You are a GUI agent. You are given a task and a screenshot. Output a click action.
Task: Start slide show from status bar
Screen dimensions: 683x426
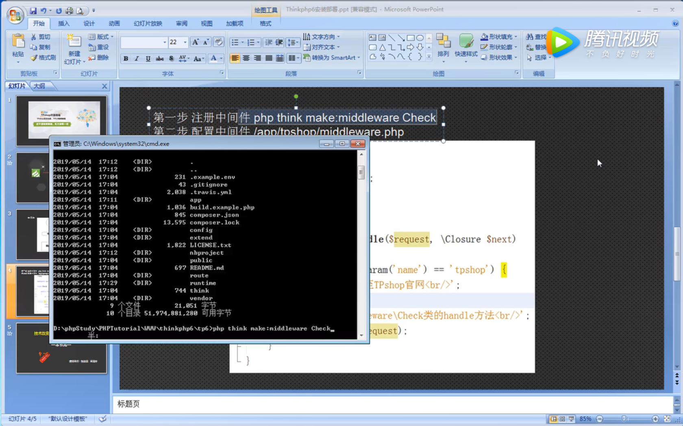pyautogui.click(x=572, y=419)
